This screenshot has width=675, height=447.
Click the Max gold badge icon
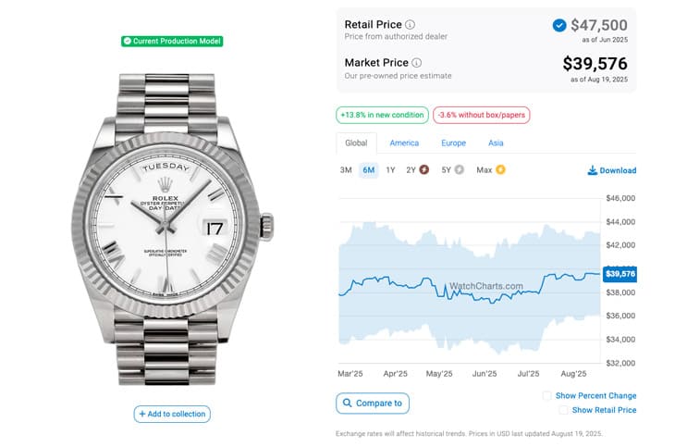(500, 170)
